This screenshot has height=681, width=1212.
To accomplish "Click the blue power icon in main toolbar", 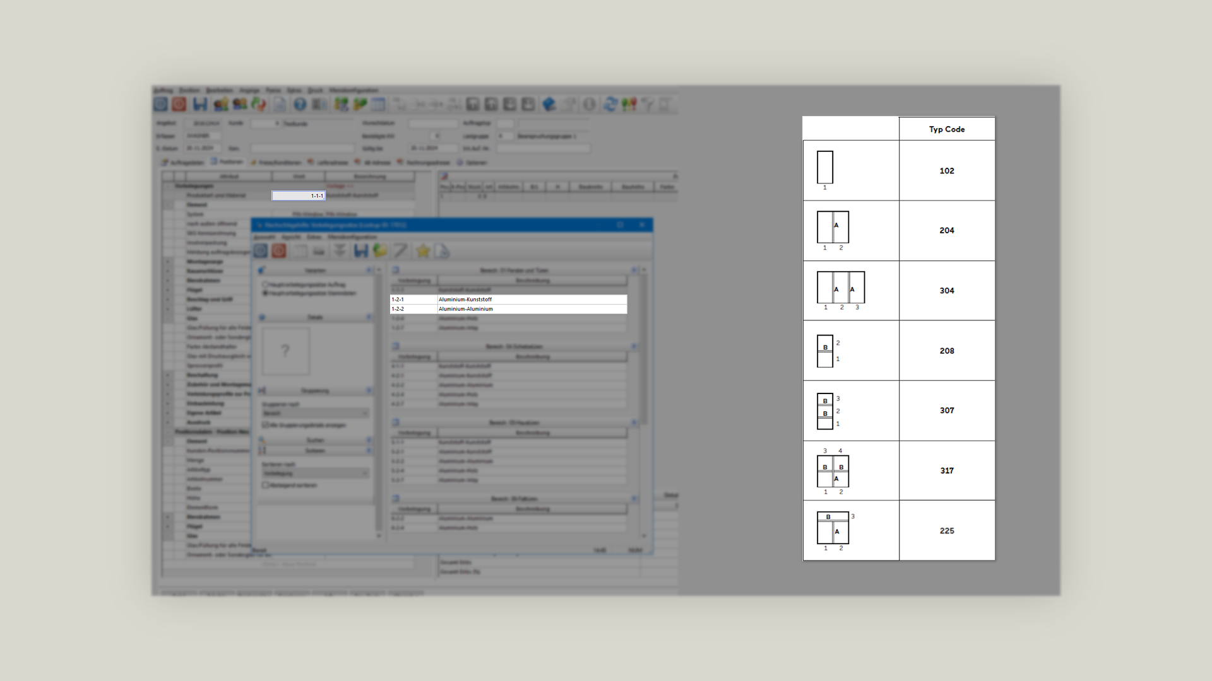I will pyautogui.click(x=161, y=104).
